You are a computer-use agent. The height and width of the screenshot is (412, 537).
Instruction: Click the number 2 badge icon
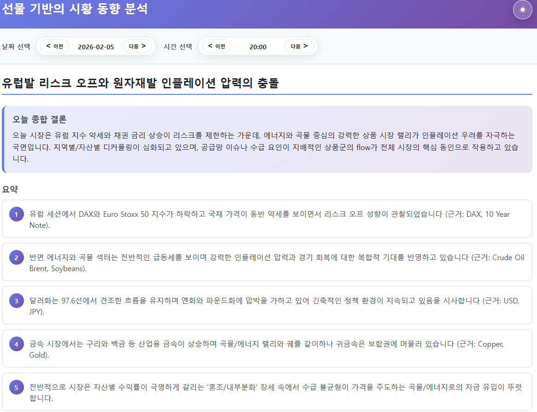[x=16, y=258]
